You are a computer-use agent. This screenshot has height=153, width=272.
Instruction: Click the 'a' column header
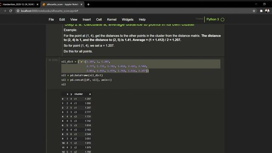90,94
